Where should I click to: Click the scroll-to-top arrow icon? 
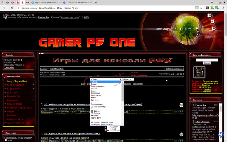tap(221, 135)
